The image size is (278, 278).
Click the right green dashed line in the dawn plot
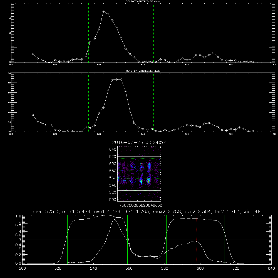[x=153, y=34]
